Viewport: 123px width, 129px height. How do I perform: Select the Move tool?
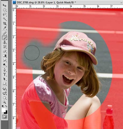click(5, 5)
